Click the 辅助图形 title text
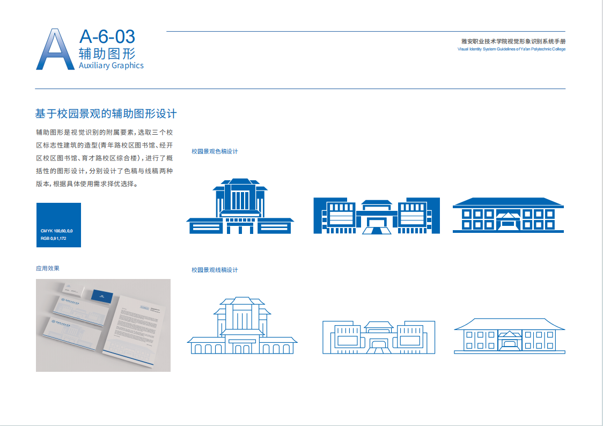This screenshot has width=603, height=426. click(107, 53)
